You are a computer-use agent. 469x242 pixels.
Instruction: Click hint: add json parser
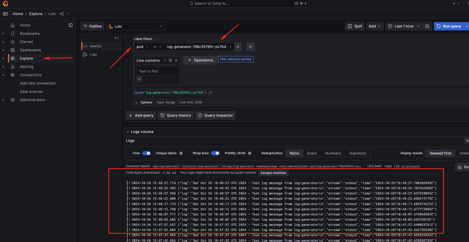(x=236, y=59)
